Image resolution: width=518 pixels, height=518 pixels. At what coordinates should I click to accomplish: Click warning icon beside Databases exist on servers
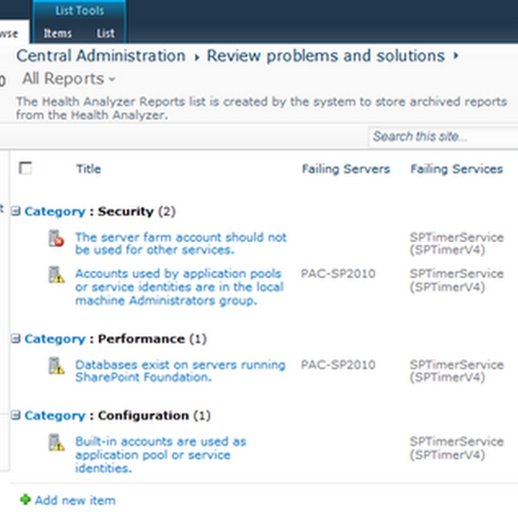point(57,366)
